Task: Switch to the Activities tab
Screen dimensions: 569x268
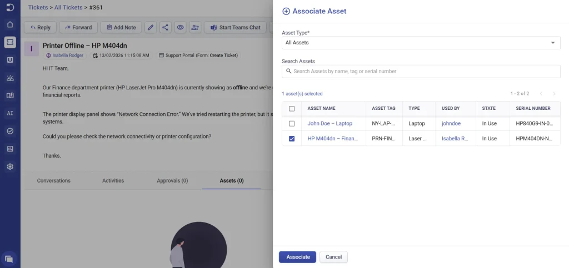Action: 113,180
